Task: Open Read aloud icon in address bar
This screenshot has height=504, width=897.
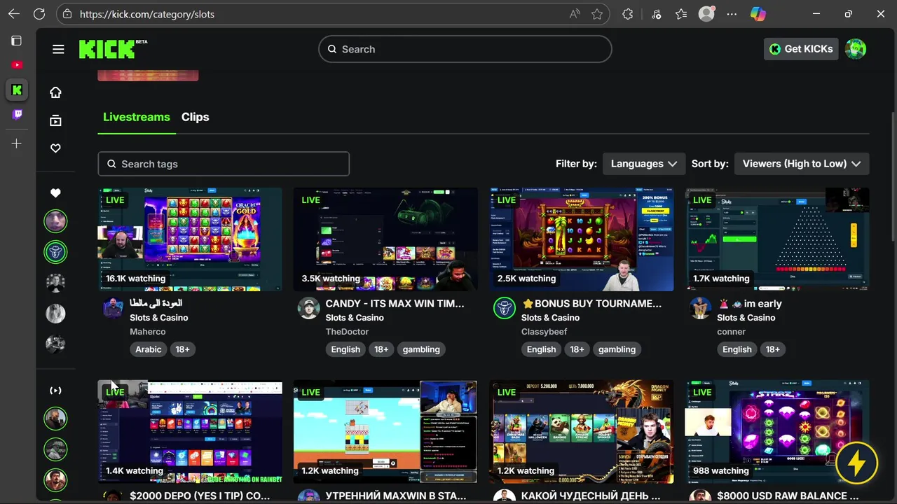Action: [x=575, y=14]
